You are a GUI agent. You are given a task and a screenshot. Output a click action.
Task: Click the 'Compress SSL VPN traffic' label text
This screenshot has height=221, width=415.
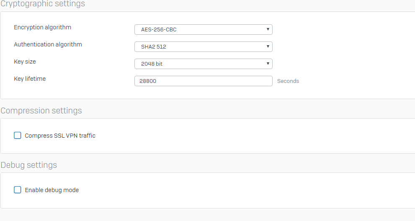[x=60, y=136]
